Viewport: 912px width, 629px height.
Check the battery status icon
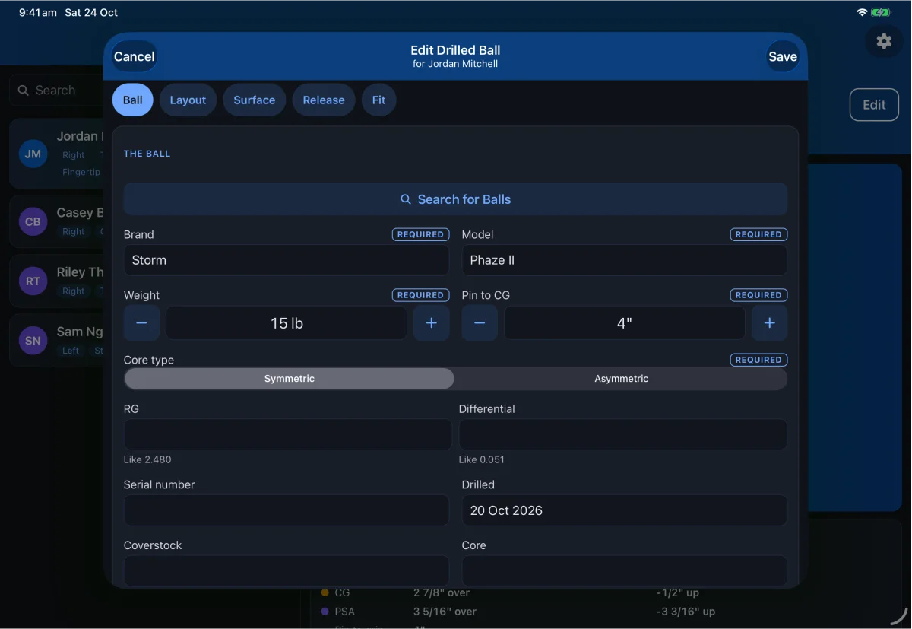click(x=881, y=13)
